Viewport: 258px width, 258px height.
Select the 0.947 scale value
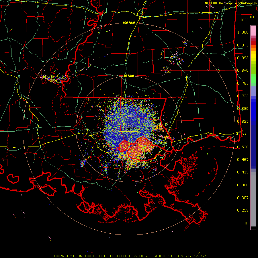(x=243, y=45)
